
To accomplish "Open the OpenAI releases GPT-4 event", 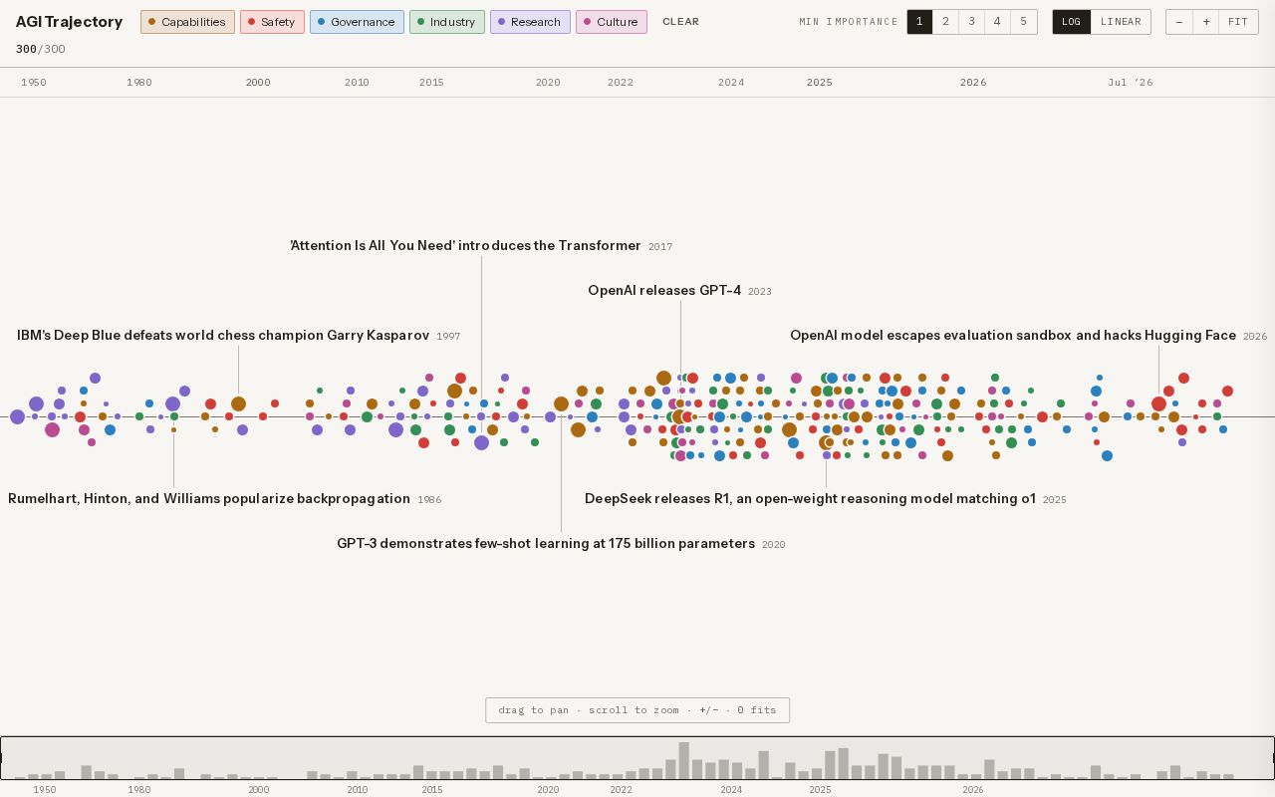I will pos(680,291).
